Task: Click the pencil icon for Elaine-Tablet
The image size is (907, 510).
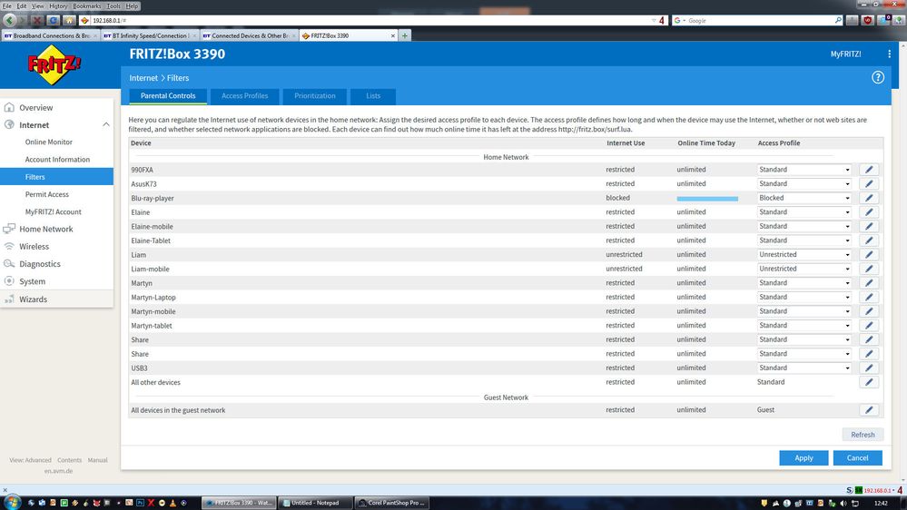Action: pos(869,240)
